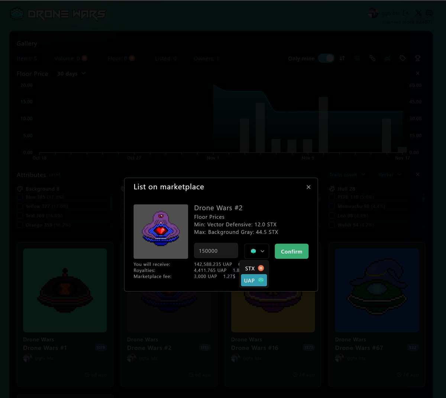446x398 pixels.
Task: Click the "3,000 UAP" marketplace fee amount
Action: click(x=206, y=276)
